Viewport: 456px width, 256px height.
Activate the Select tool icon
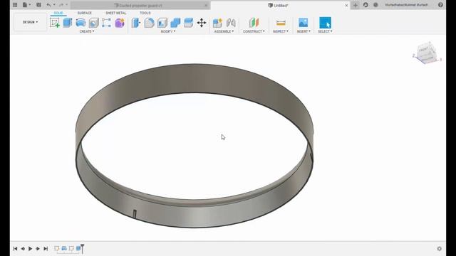pyautogui.click(x=325, y=23)
